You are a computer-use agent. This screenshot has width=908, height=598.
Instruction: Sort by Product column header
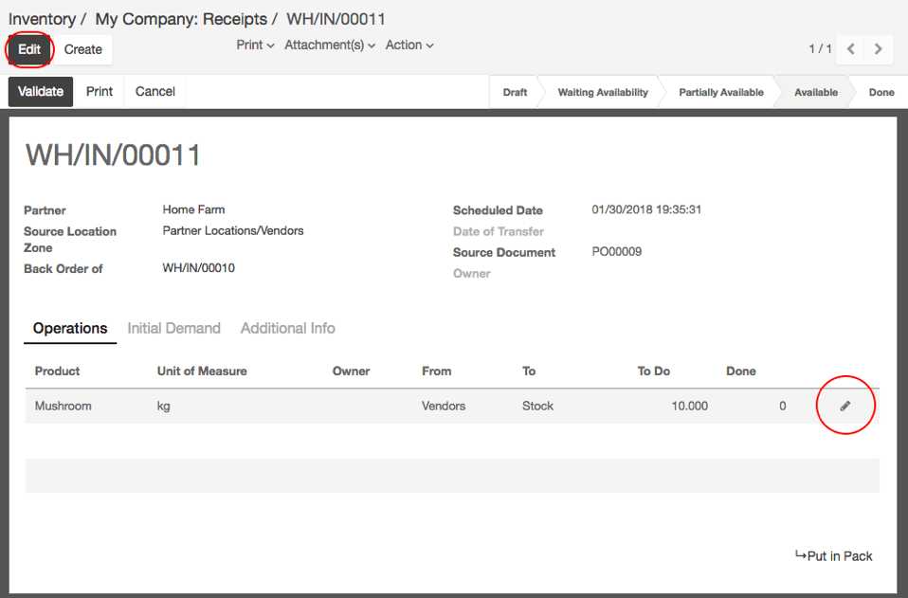[57, 371]
